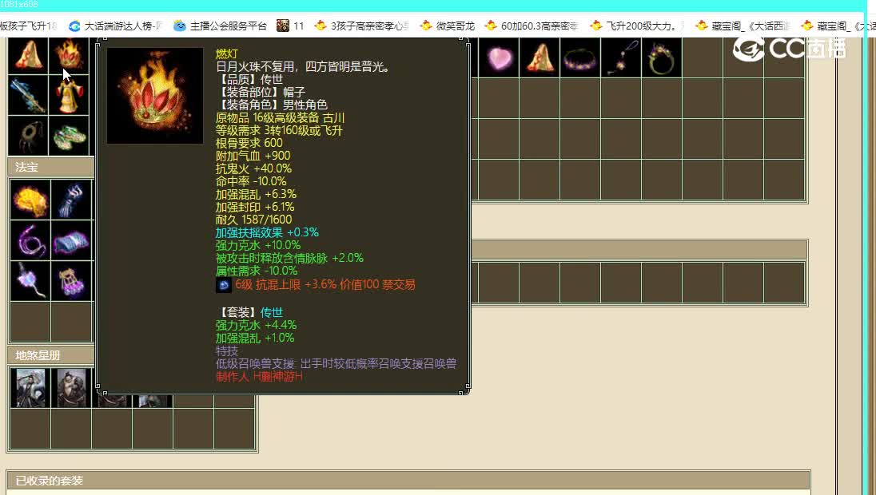
Task: Select the red cone hat in inventory grid
Action: click(540, 57)
